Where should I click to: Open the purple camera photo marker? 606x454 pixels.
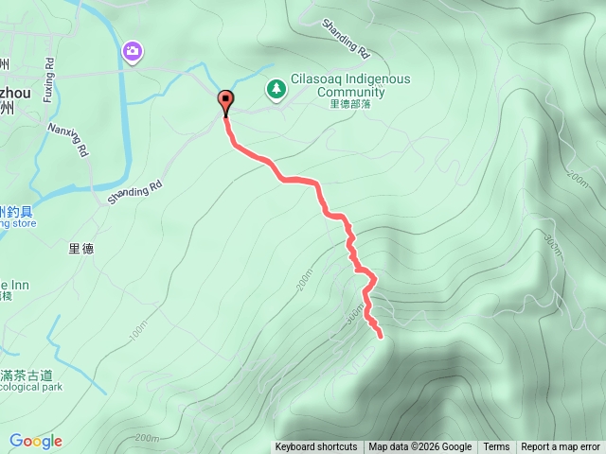pos(133,52)
